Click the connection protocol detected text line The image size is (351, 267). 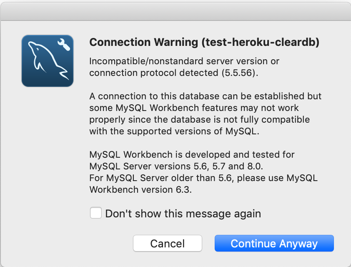(174, 73)
